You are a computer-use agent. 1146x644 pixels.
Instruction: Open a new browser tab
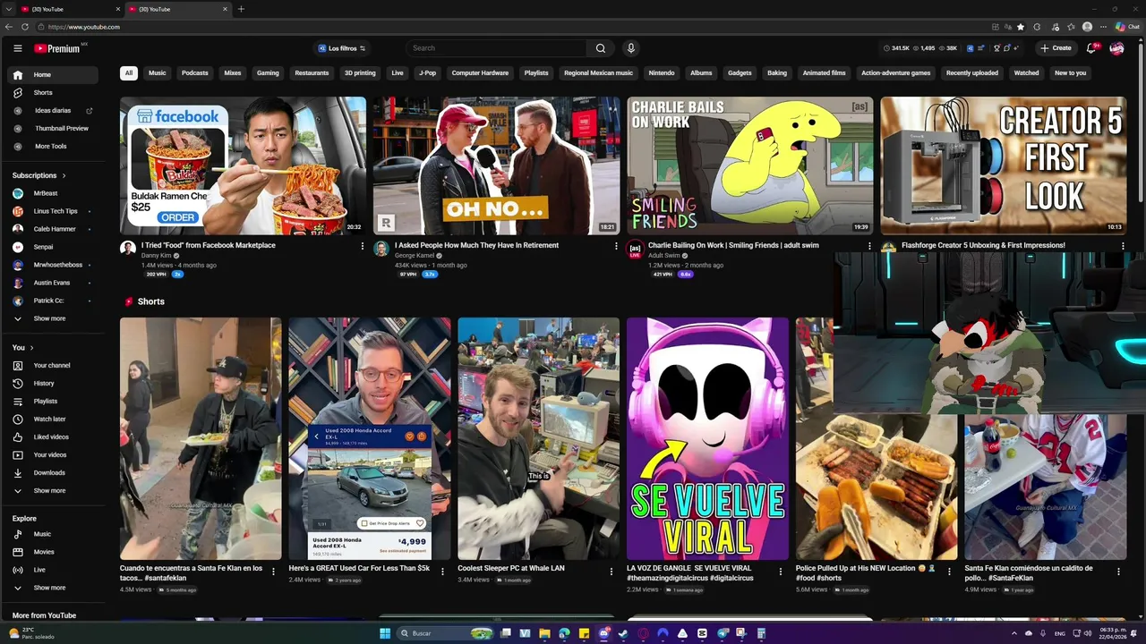[x=241, y=9]
